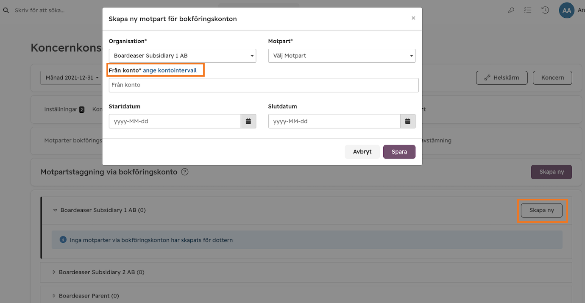This screenshot has width=585, height=303.
Task: Click the ange kontointervall link
Action: coord(170,70)
